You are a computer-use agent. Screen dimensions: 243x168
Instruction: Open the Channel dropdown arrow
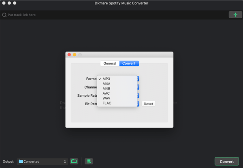pyautogui.click(x=138, y=87)
